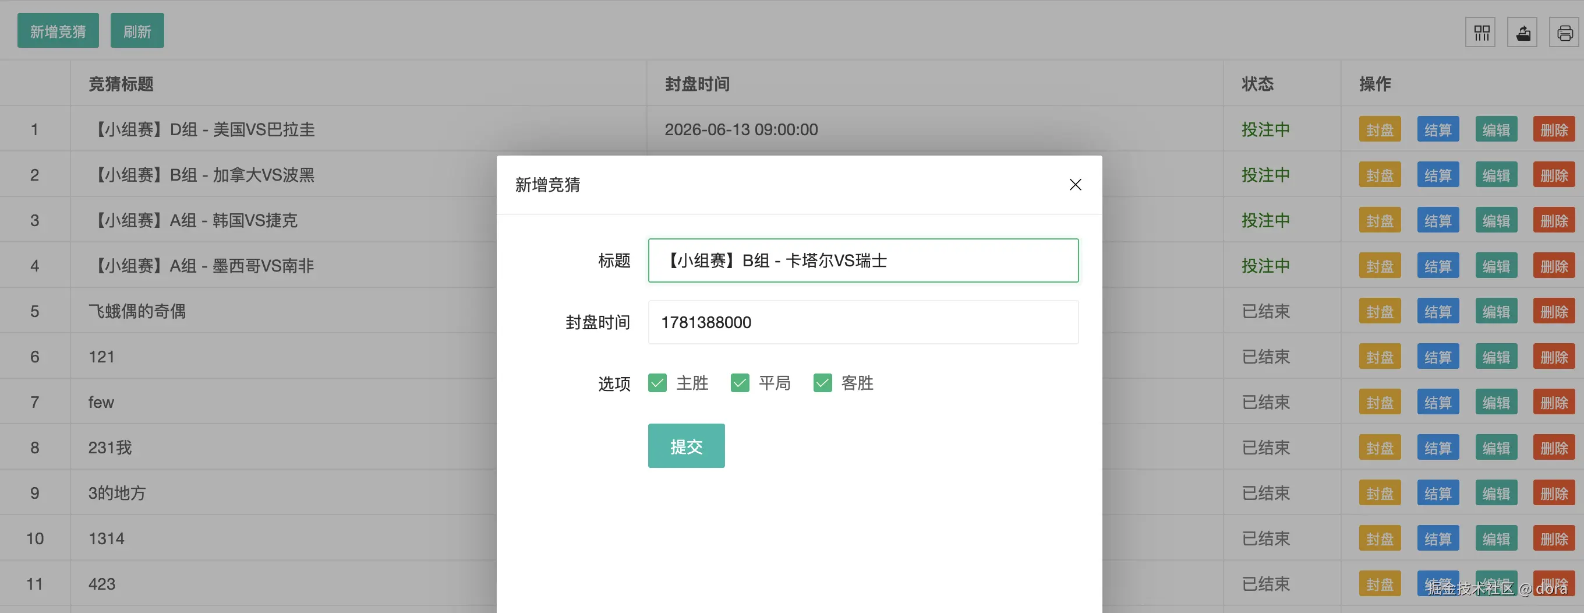Toggle the 主胜 checkbox
1584x613 pixels.
pos(657,383)
